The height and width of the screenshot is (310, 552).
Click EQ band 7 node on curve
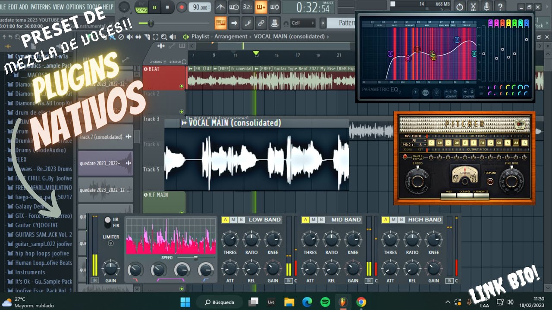click(457, 40)
